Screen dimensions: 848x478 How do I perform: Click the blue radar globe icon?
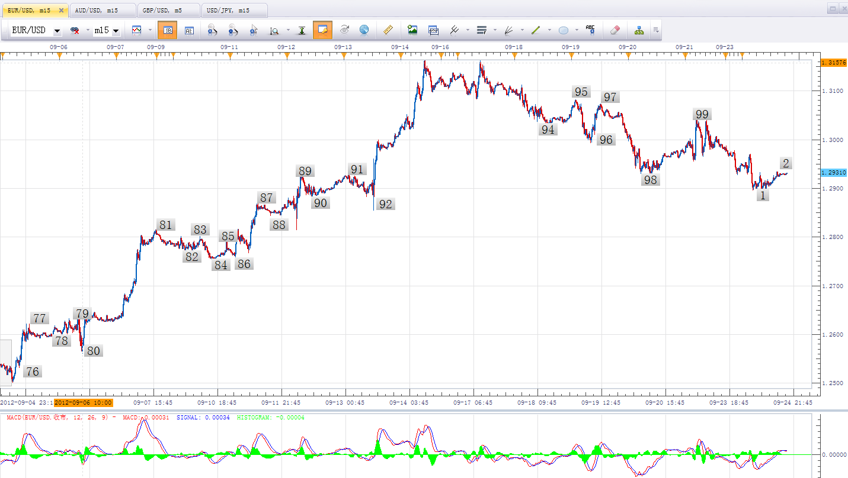[x=364, y=30]
